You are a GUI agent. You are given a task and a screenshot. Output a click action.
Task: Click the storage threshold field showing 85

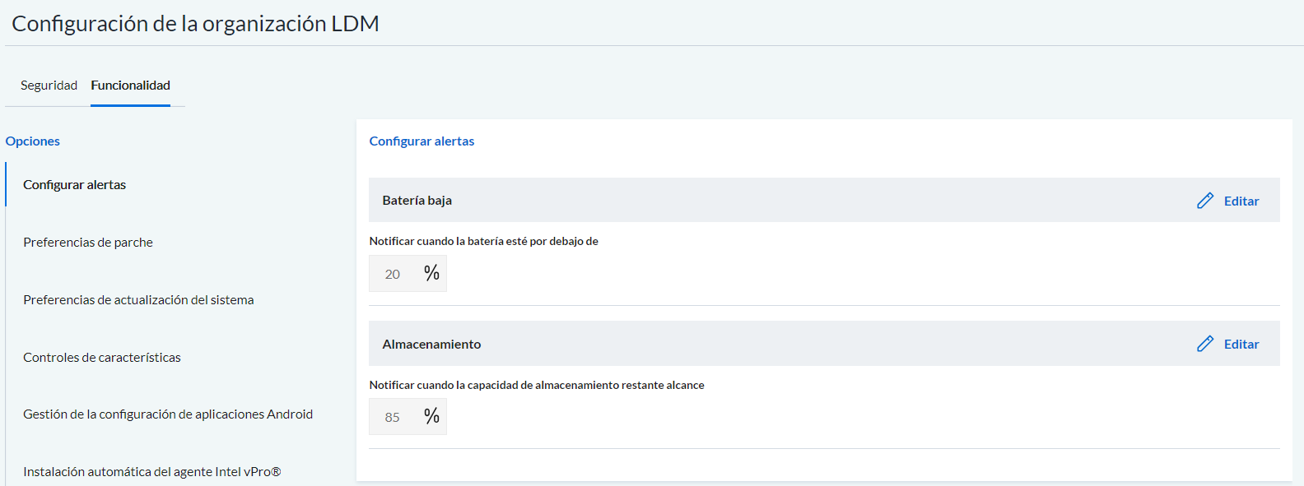(x=393, y=417)
